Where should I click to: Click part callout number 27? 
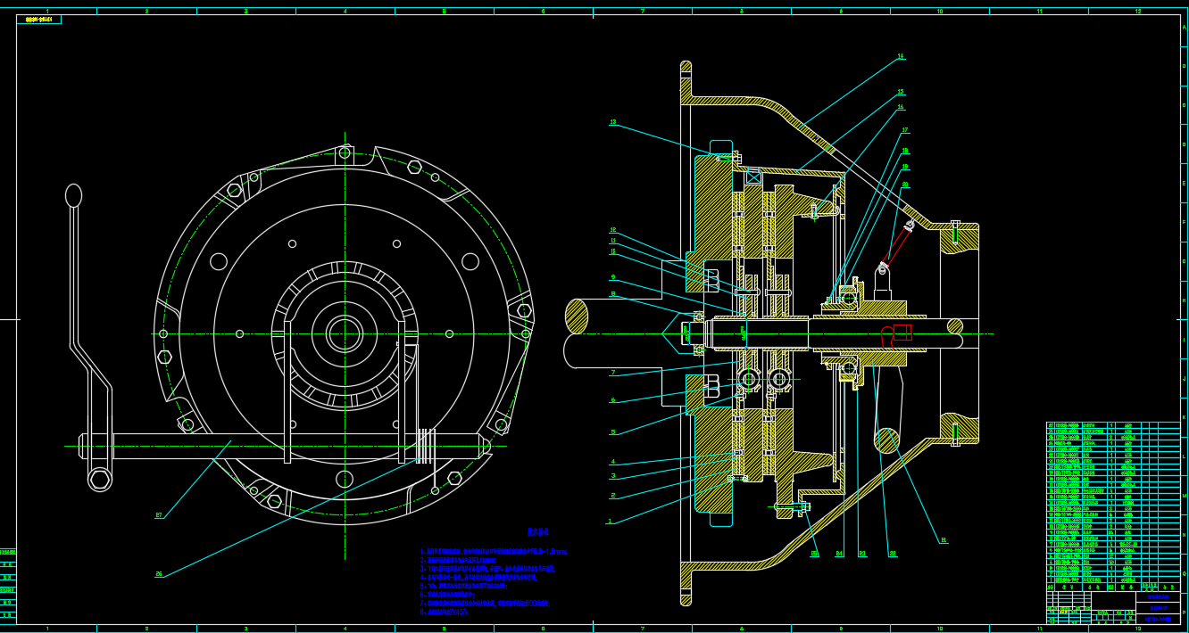(x=159, y=515)
